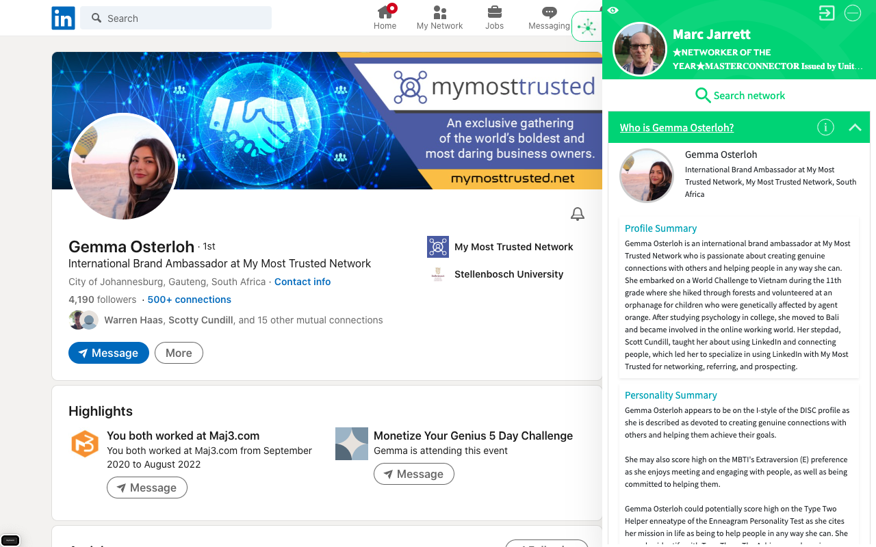Click the green network extension icon
This screenshot has height=547, width=876.
click(x=587, y=27)
